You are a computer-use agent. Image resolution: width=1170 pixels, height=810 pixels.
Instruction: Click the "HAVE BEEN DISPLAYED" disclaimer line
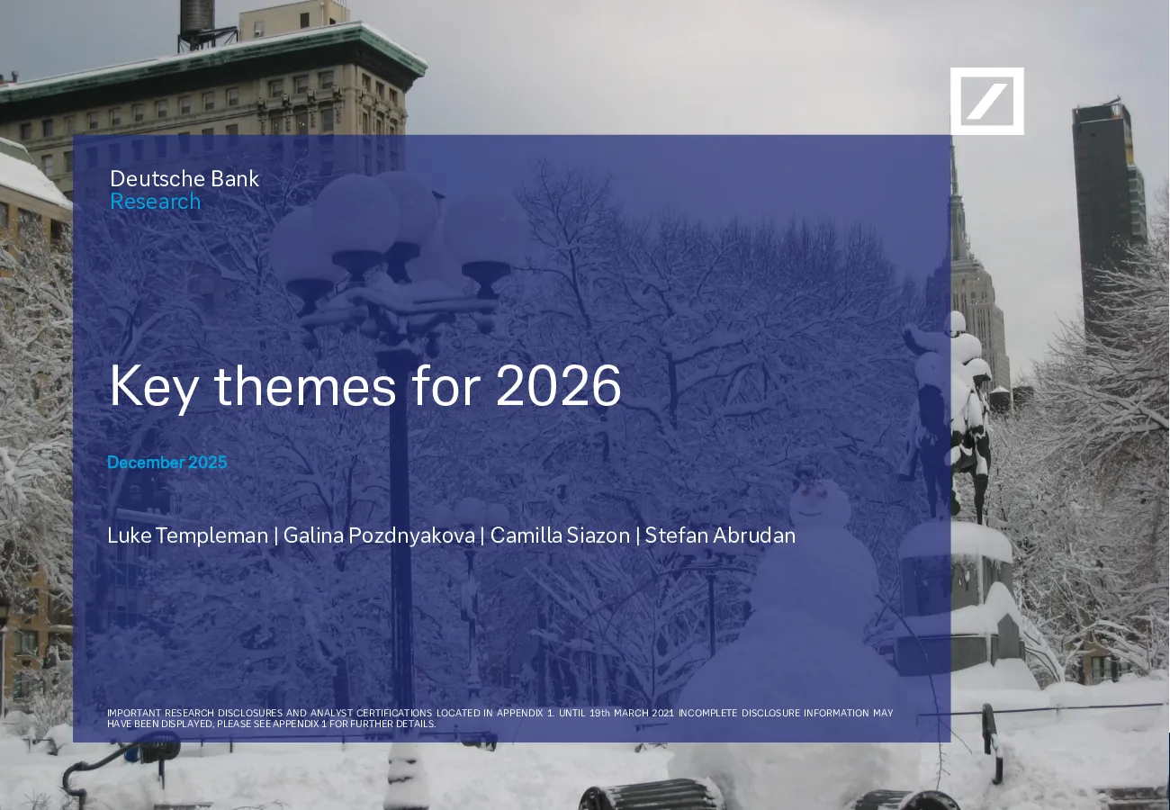click(272, 724)
